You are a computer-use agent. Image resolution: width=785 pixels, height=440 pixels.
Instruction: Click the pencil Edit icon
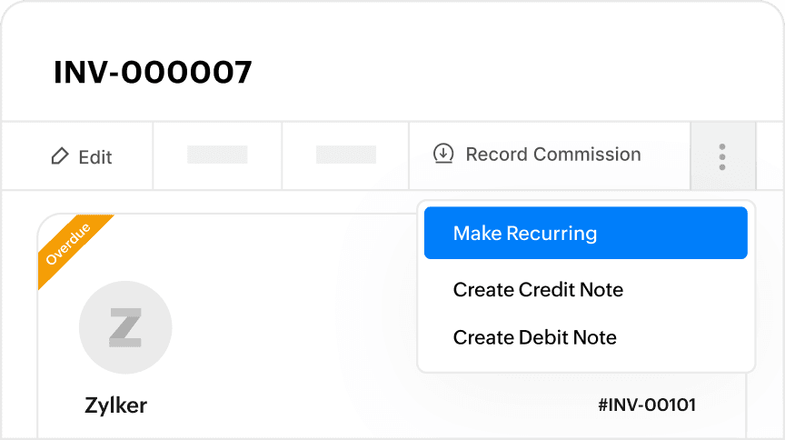point(60,156)
